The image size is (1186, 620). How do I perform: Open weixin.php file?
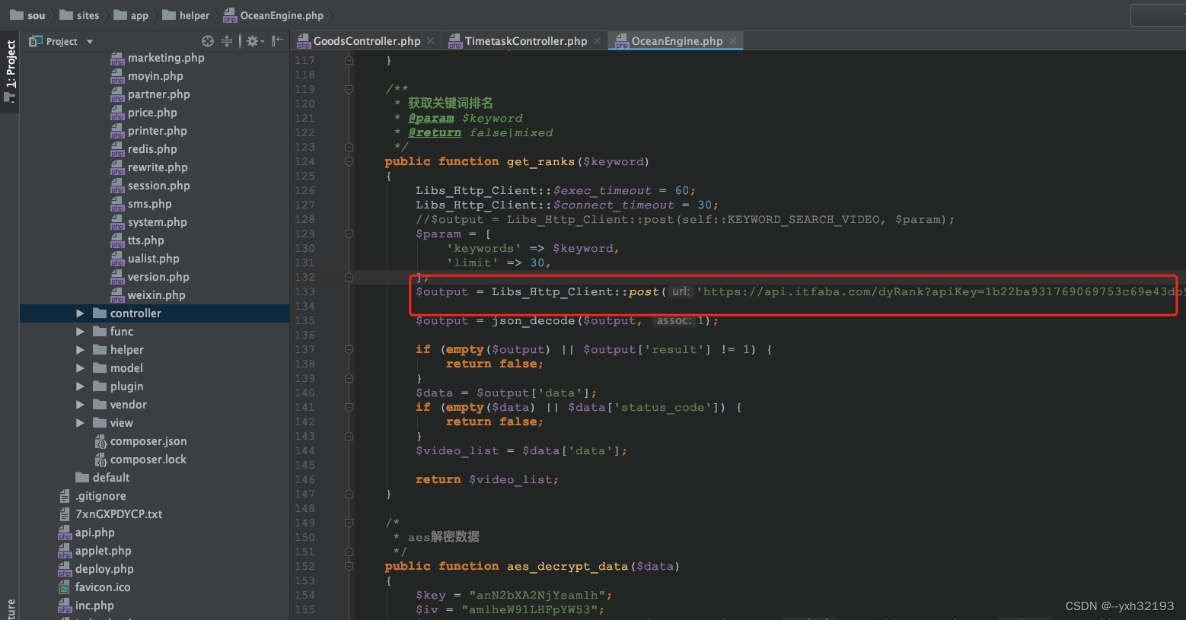[x=148, y=295]
